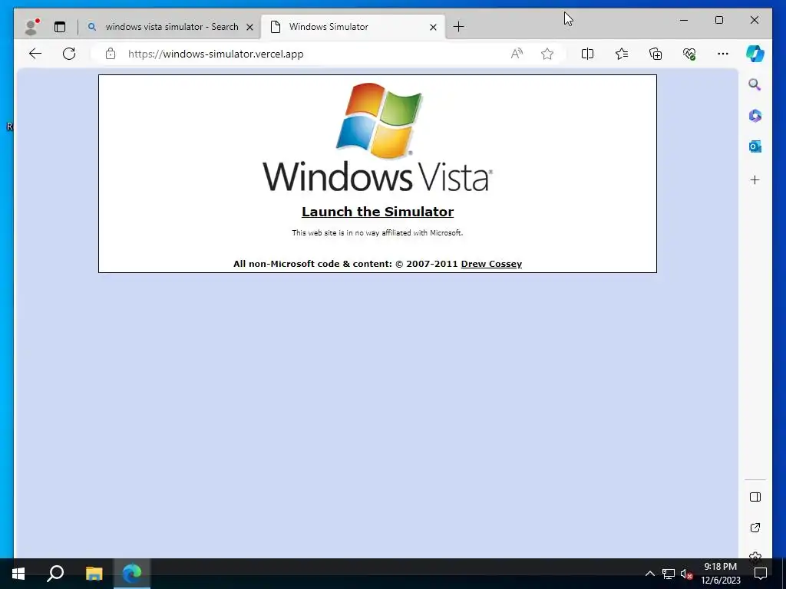Open the Drew Cossey link
Screen dimensions: 786x589
coord(491,264)
